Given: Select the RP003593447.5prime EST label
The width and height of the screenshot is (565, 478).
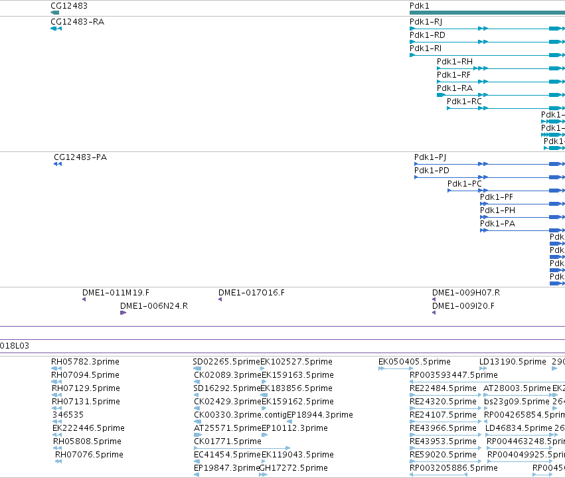Looking at the screenshot, I should (453, 375).
